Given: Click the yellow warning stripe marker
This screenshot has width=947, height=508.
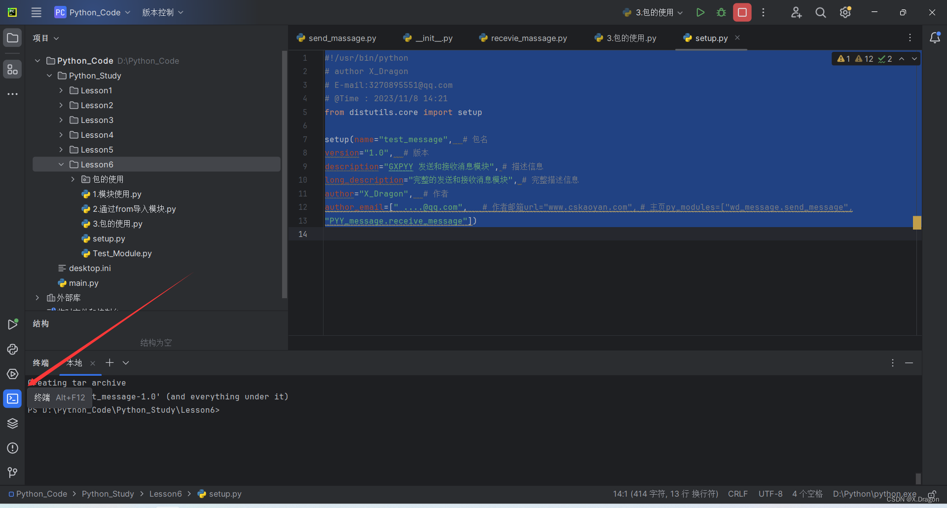Looking at the screenshot, I should [x=917, y=223].
